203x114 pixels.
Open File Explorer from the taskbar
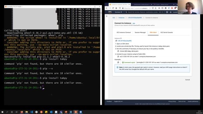[27, 112]
